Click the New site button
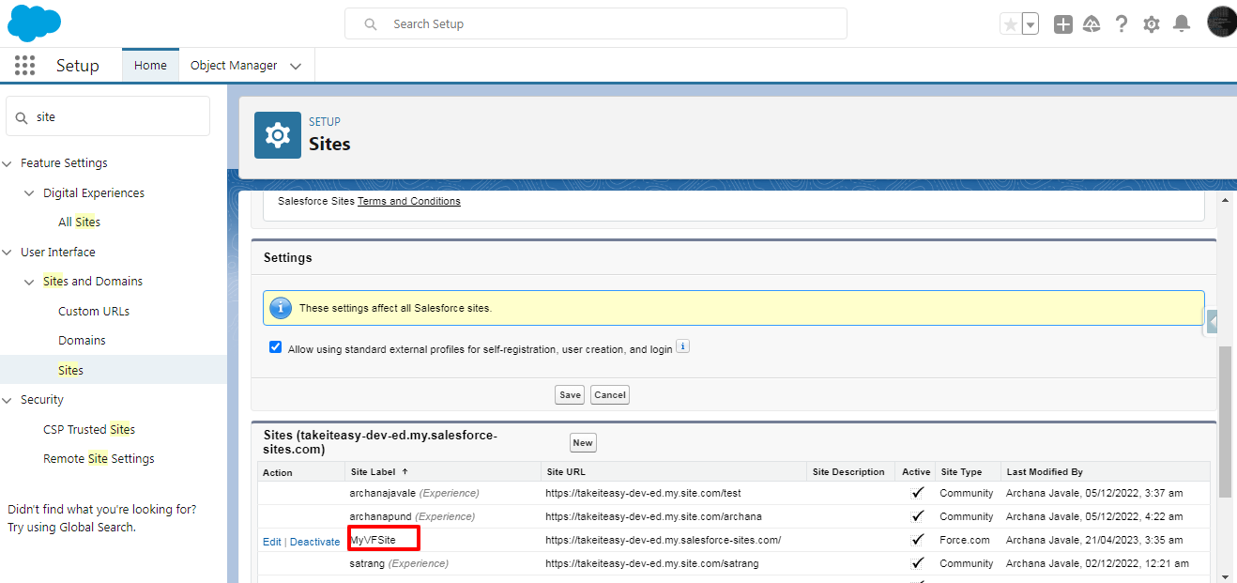 point(583,443)
